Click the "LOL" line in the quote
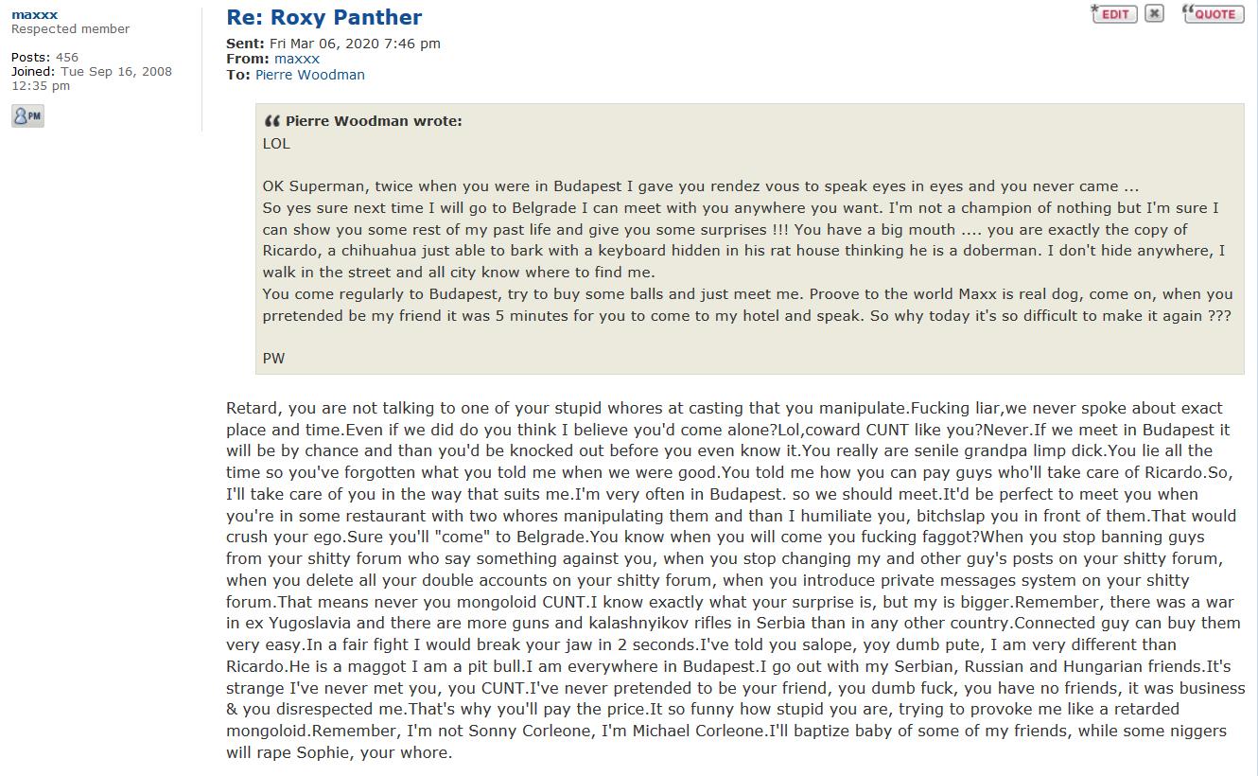This screenshot has height=776, width=1258. pyautogui.click(x=276, y=144)
